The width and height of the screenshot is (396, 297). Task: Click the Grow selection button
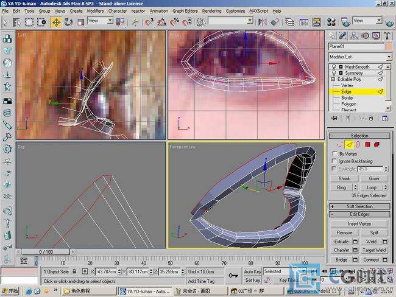374,178
